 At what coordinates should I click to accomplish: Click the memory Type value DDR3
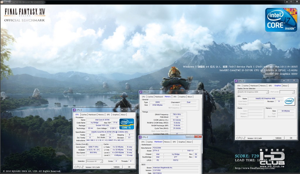click(x=157, y=102)
